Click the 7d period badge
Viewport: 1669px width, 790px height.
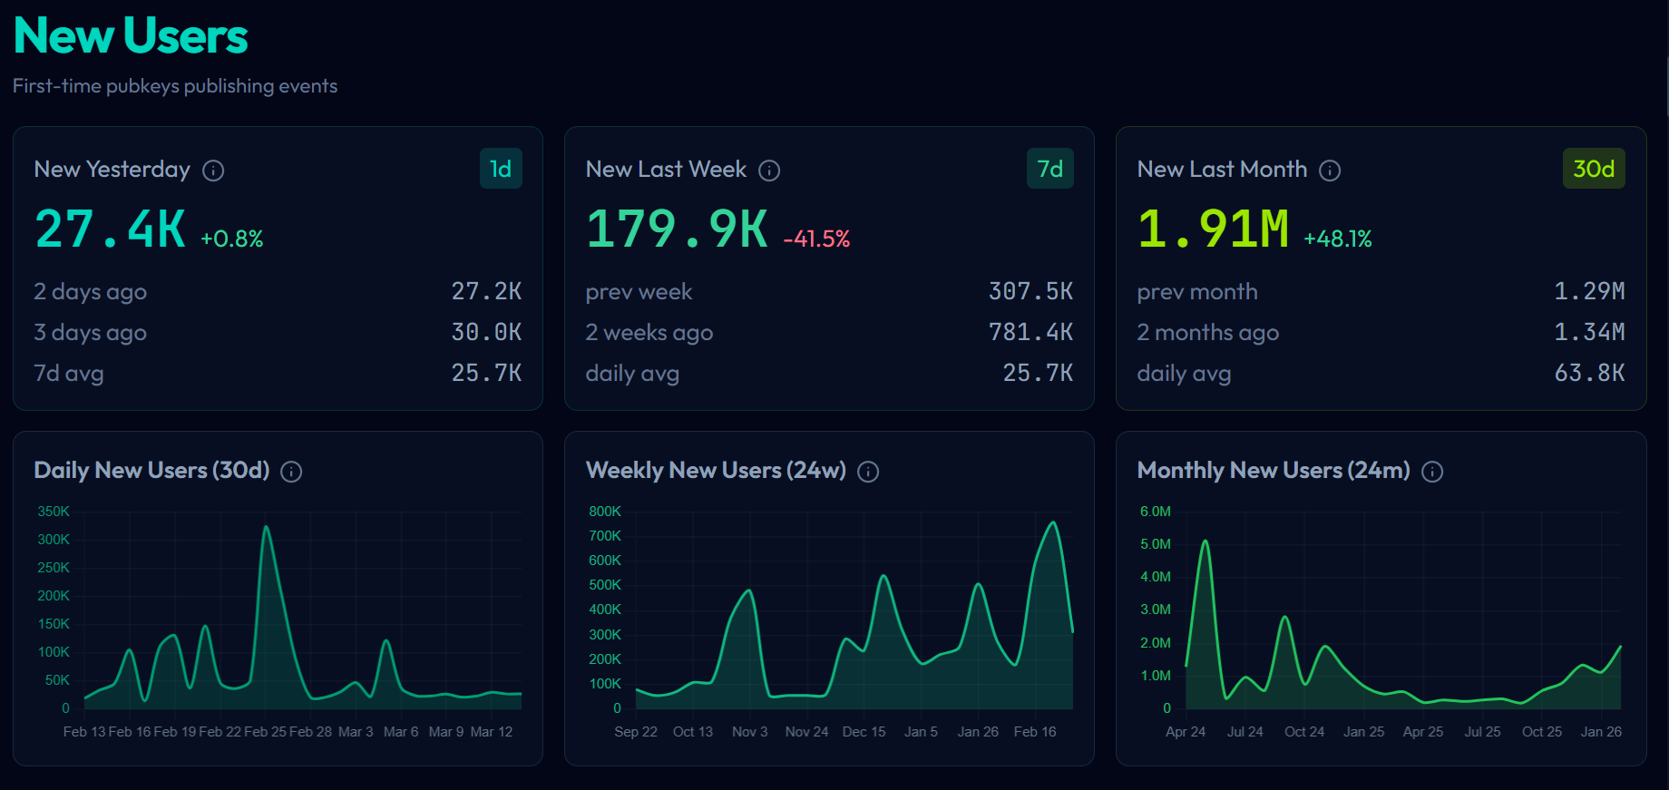click(x=1049, y=169)
